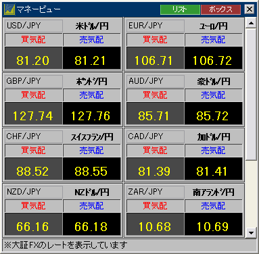Click USD/JPY ask price 81.21

pyautogui.click(x=91, y=58)
